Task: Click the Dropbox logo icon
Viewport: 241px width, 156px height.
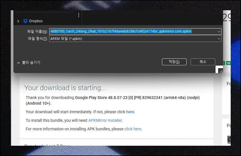Action: coord(25,21)
